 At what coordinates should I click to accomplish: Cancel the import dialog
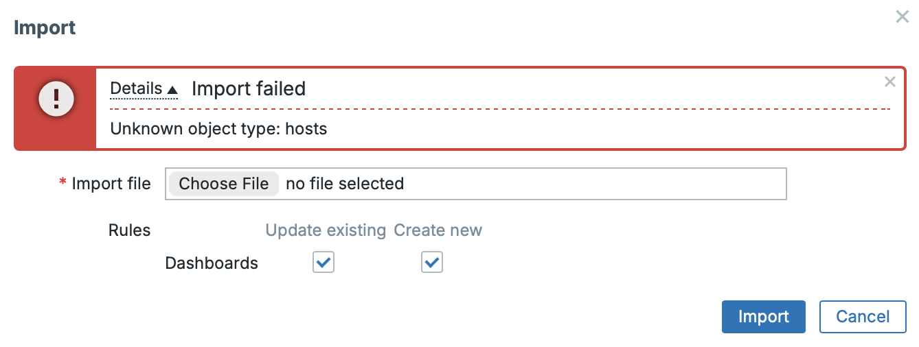862,317
